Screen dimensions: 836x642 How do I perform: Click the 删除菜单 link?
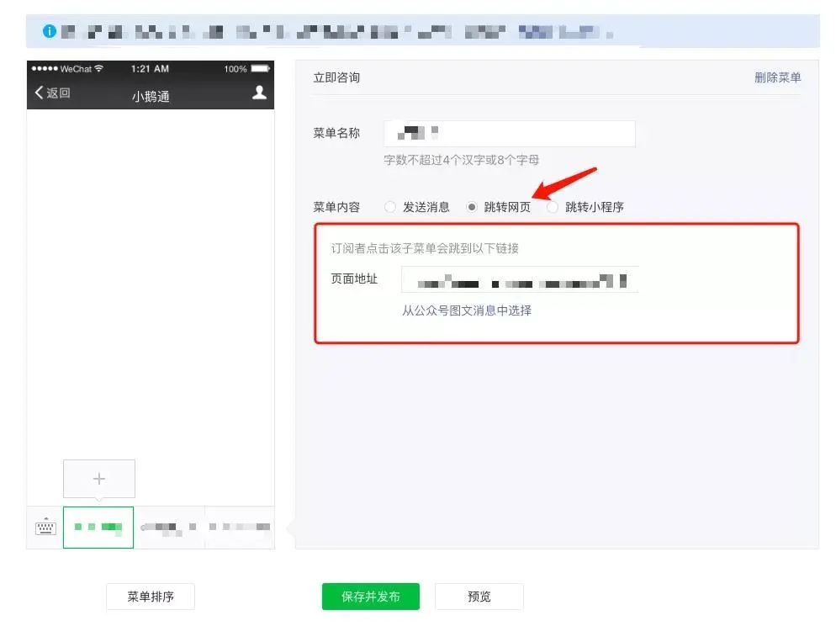pyautogui.click(x=777, y=78)
